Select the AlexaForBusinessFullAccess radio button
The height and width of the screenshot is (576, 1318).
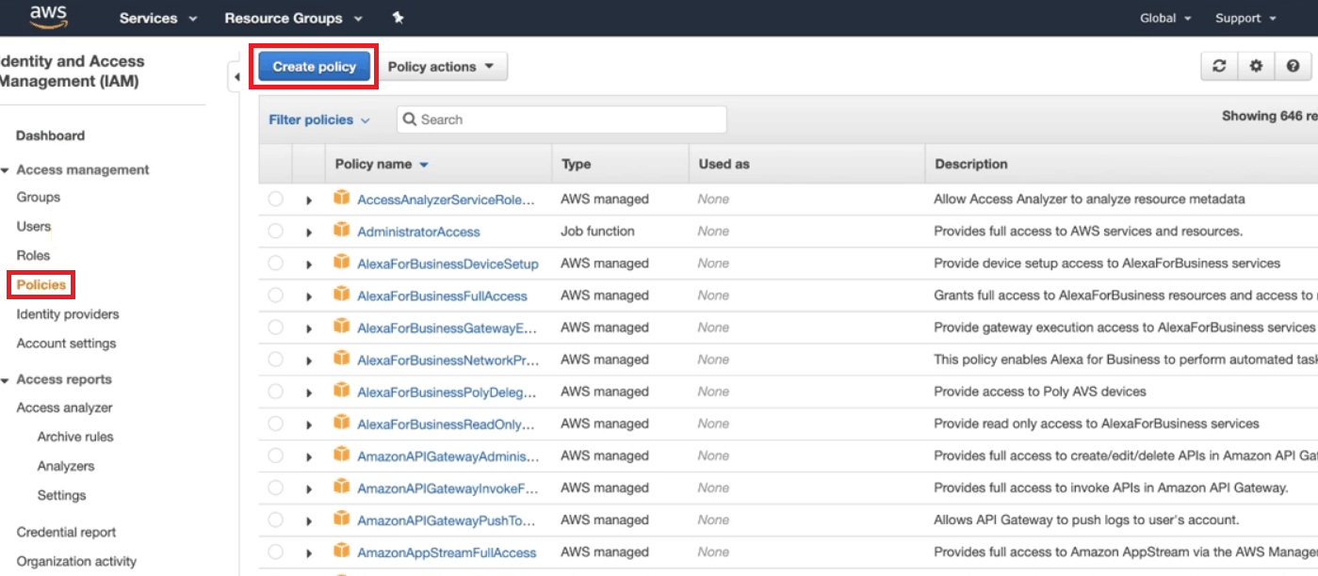coord(275,296)
